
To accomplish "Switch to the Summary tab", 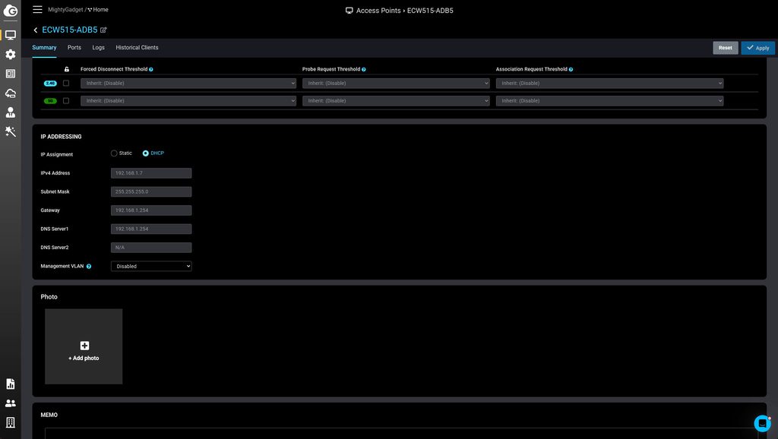I will click(x=44, y=48).
